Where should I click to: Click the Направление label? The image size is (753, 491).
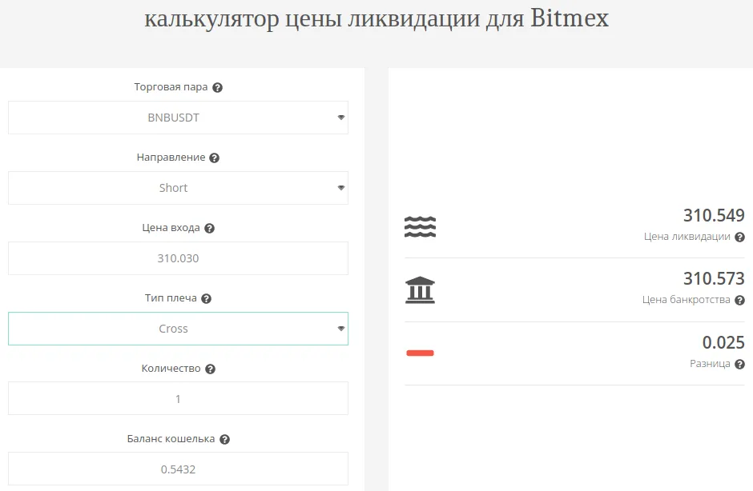point(171,158)
